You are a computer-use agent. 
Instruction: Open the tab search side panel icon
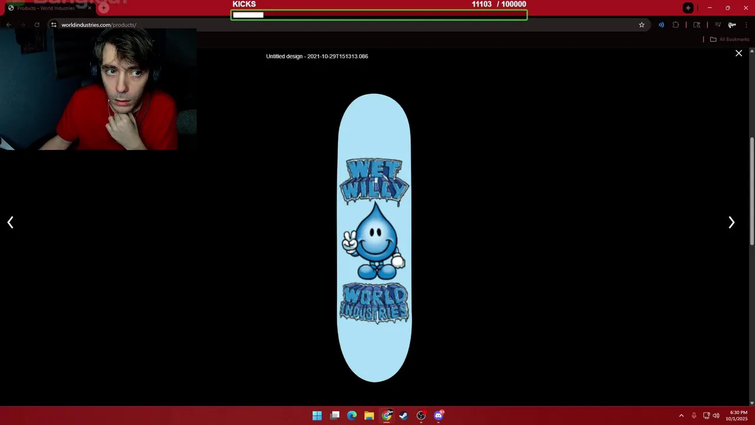pyautogui.click(x=697, y=25)
